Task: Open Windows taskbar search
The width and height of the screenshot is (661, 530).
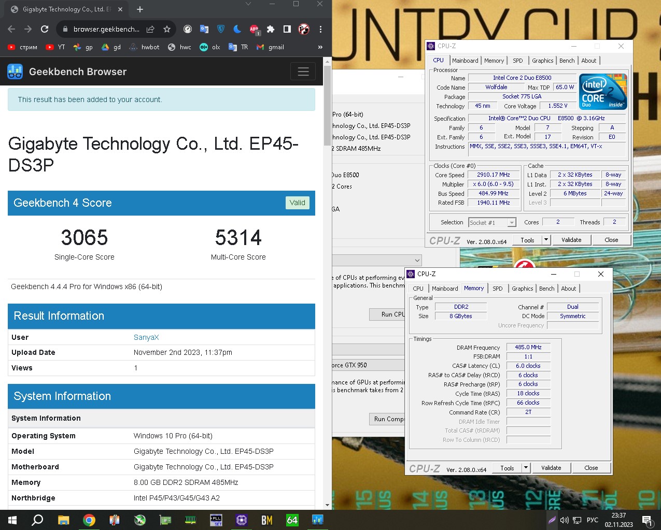Action: (37, 520)
